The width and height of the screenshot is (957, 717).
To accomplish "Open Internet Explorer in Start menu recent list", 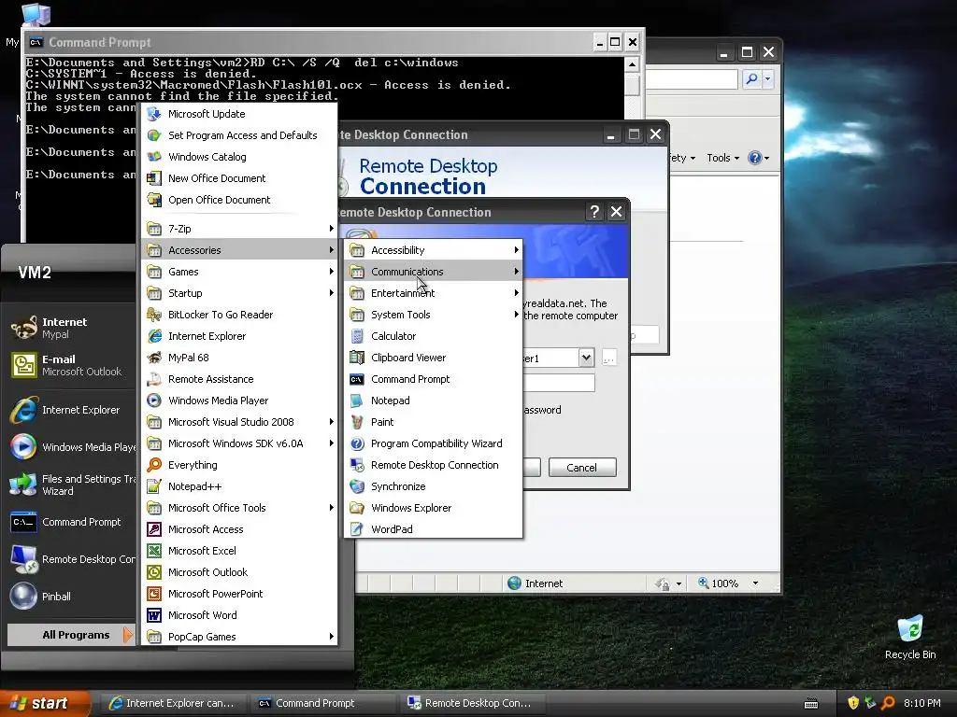I will click(70, 410).
